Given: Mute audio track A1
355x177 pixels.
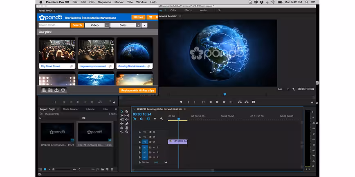Looking at the screenshot, I should [154, 147].
